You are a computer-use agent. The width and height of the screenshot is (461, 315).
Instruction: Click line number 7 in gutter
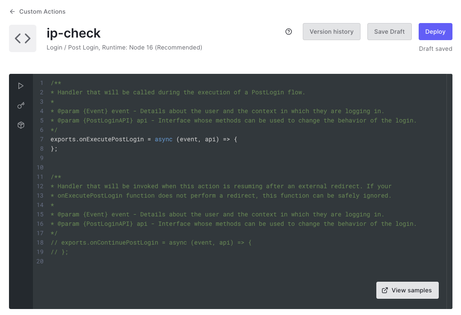[41, 139]
